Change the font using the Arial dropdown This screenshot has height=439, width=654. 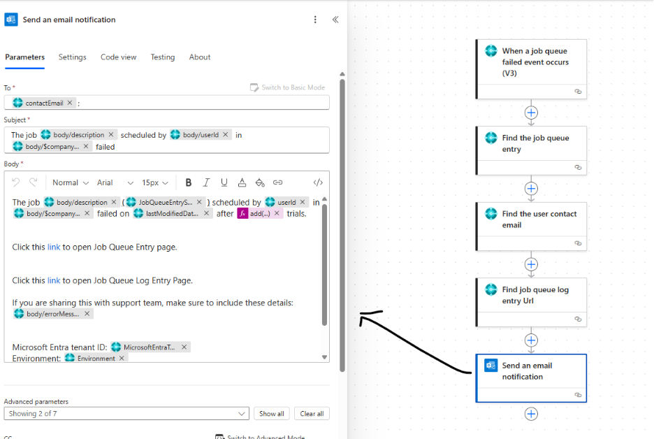pyautogui.click(x=110, y=182)
